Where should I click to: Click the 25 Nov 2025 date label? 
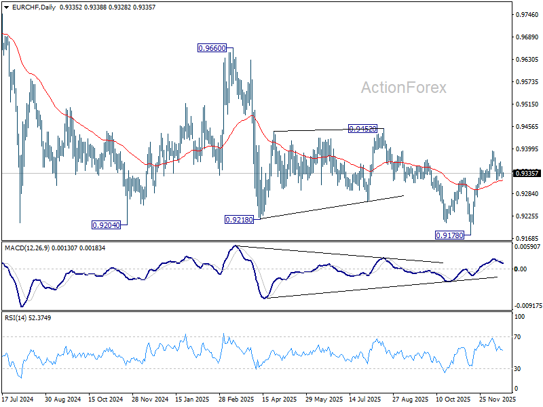coord(498,400)
